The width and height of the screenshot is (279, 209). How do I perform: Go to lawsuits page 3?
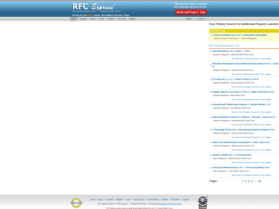(x=249, y=181)
